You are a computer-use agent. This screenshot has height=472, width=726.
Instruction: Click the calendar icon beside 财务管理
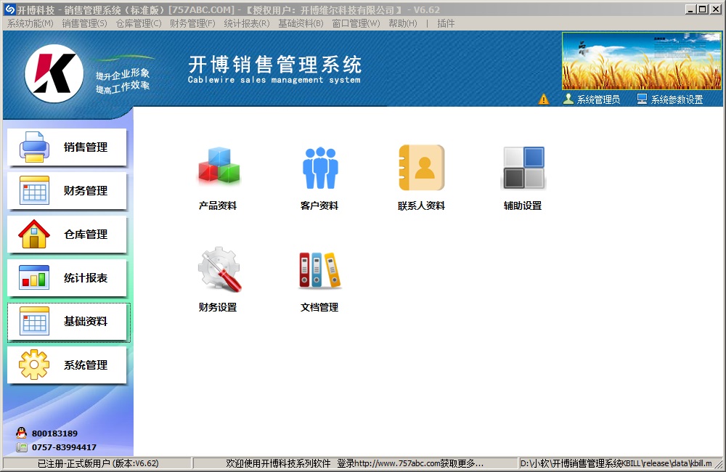point(34,190)
